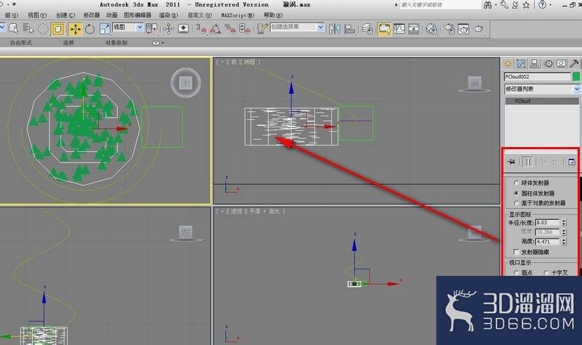Toggle Window/Crossing selection mode
The width and height of the screenshot is (582, 345).
[x=58, y=28]
